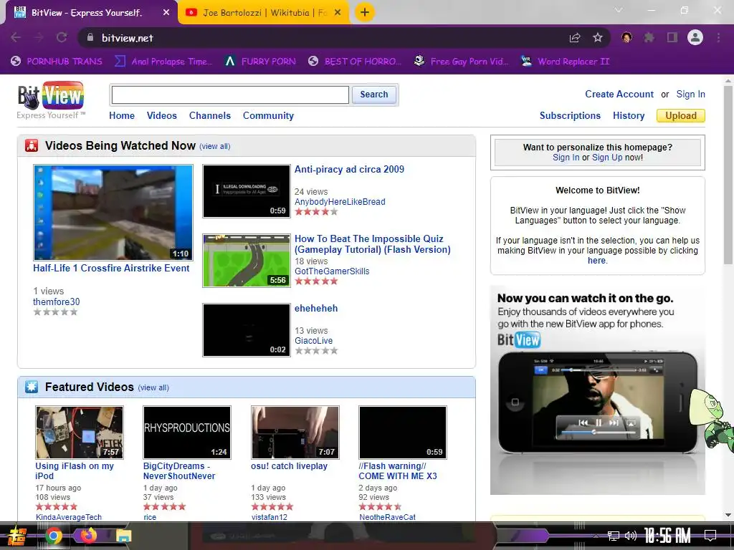Click the star rating under eheheheh
The height and width of the screenshot is (550, 734).
[316, 351]
